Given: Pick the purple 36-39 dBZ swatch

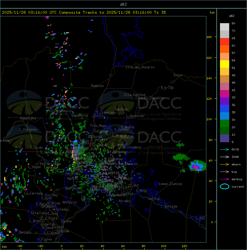Looking at the screenshot, I should [x=224, y=101].
